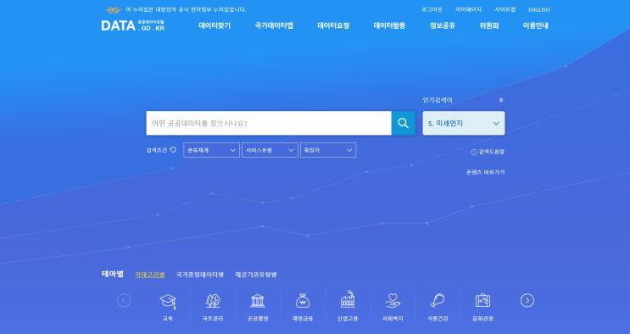Open the 국토관리 tree category

pos(213,307)
